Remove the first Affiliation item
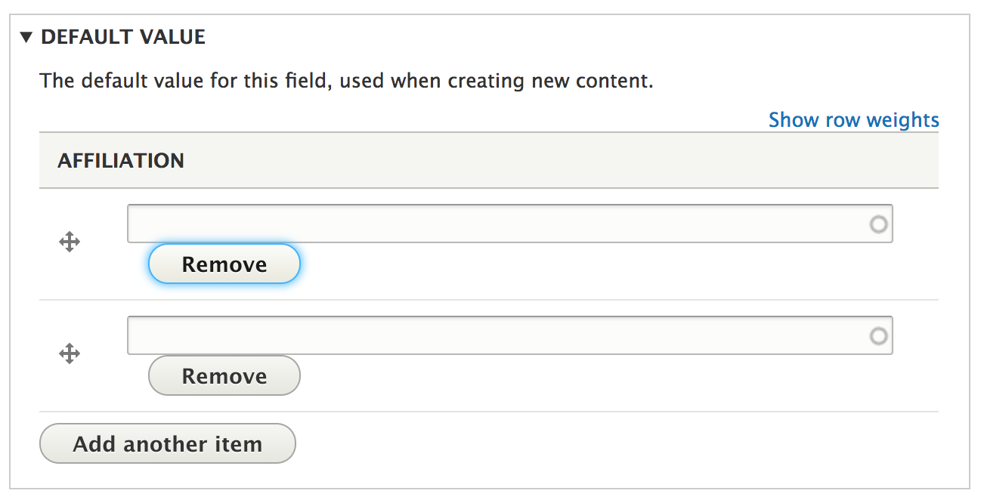The image size is (981, 503). (x=224, y=264)
